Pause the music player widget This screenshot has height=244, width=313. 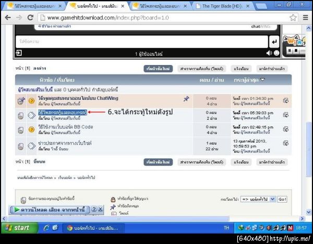[x=290, y=51]
